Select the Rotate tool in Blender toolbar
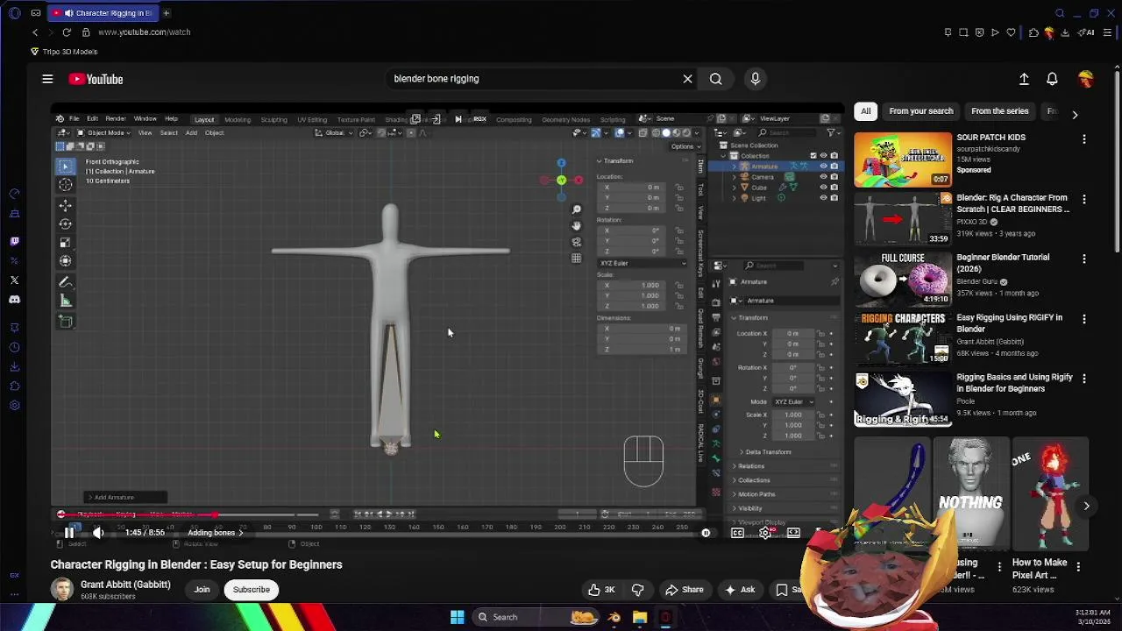The image size is (1122, 631). click(x=66, y=223)
